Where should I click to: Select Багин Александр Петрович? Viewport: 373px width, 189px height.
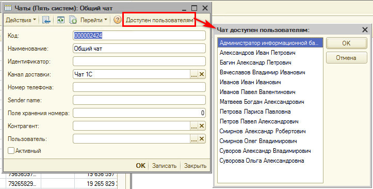coord(270,62)
